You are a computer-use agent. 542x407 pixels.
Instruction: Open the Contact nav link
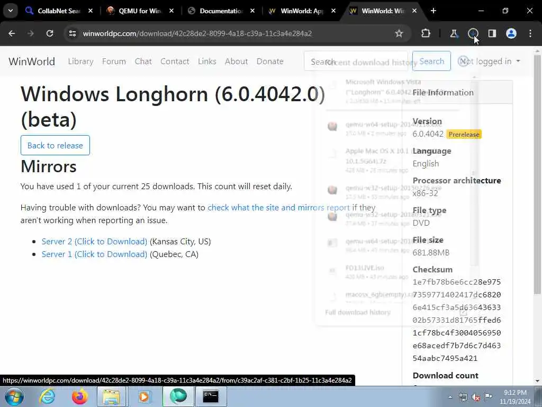[175, 61]
